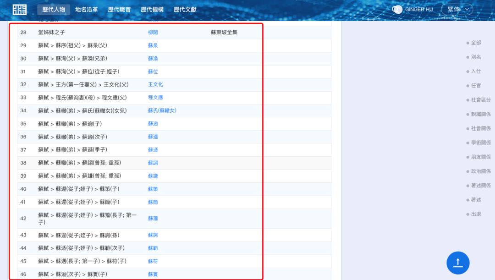Jump to 別名 section in the side index
This screenshot has height=280, width=495.
coord(476,57)
